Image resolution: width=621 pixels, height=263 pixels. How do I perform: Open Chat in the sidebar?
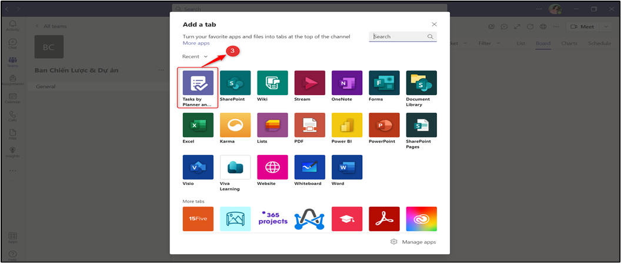13,44
